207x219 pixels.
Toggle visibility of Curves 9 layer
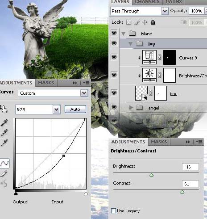114,57
